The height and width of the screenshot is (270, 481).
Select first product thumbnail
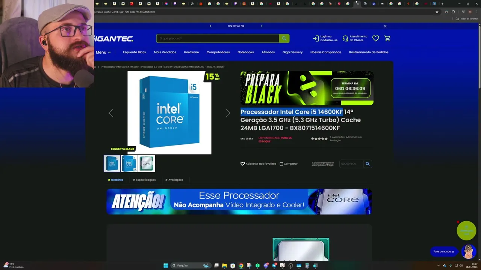tap(112, 163)
